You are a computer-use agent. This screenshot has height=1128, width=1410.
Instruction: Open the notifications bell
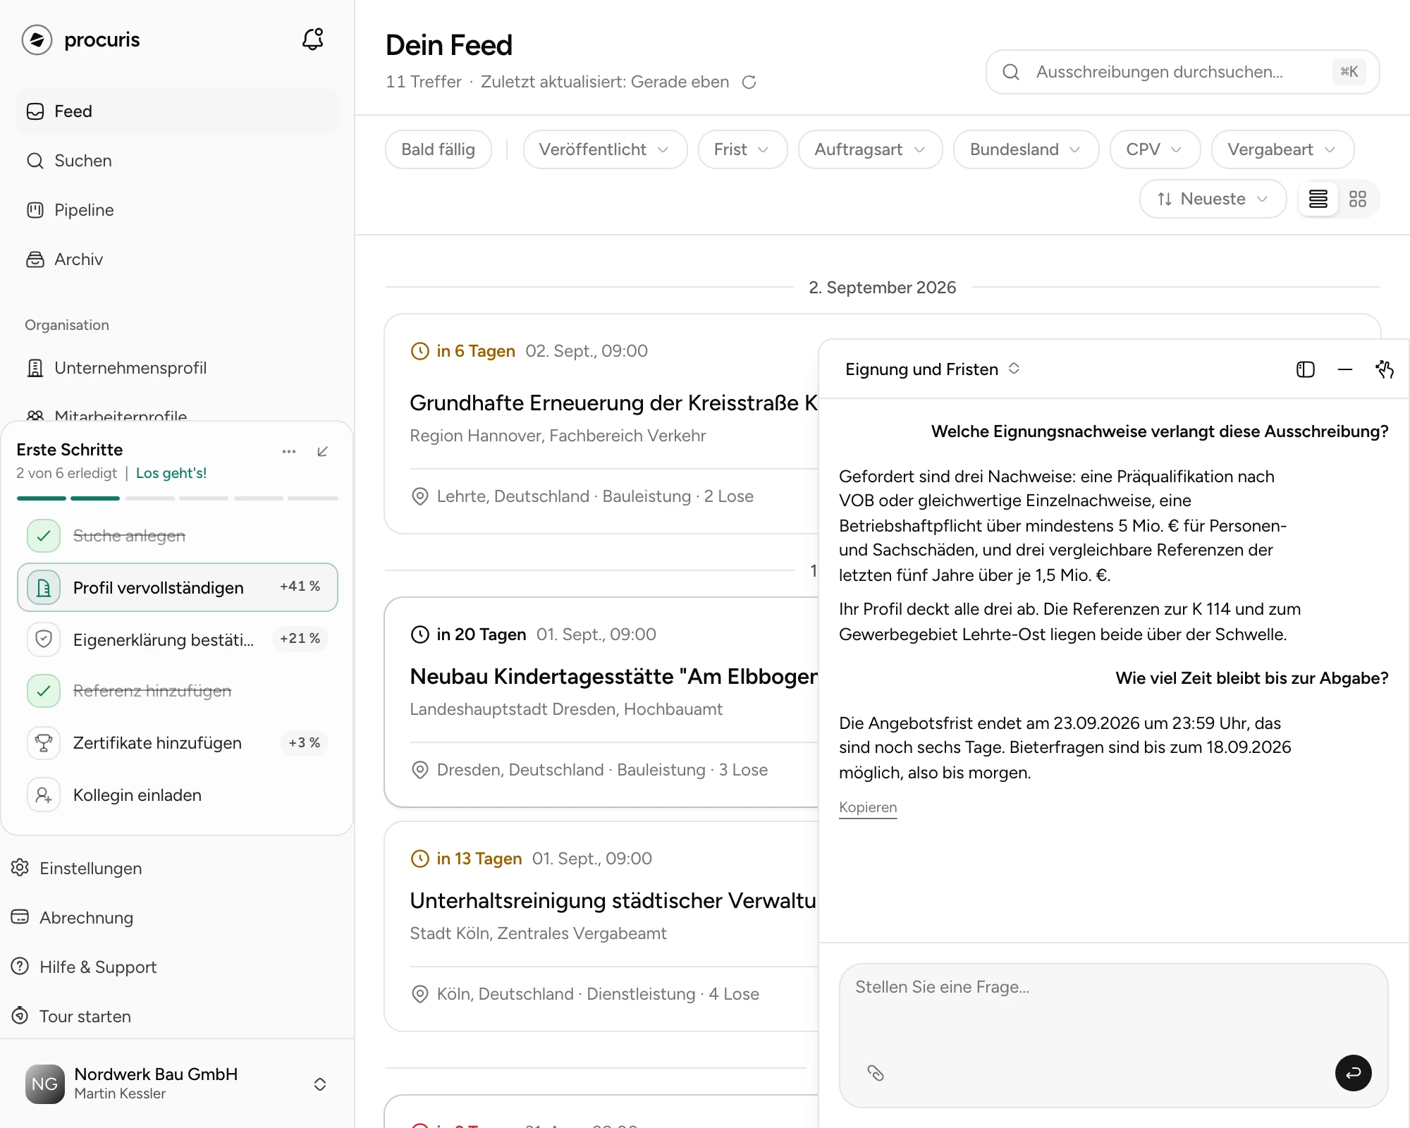[x=312, y=39]
